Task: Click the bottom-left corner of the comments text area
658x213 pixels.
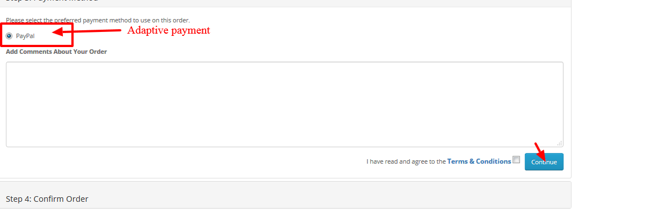Action: coord(8,145)
